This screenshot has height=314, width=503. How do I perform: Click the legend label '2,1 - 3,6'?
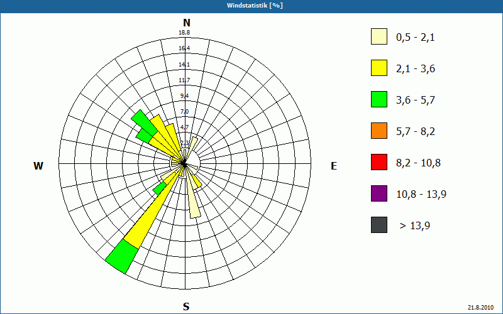(x=416, y=69)
